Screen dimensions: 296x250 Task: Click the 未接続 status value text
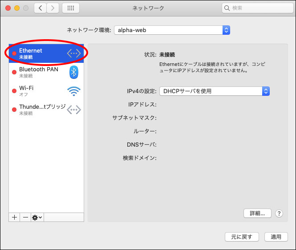[167, 55]
